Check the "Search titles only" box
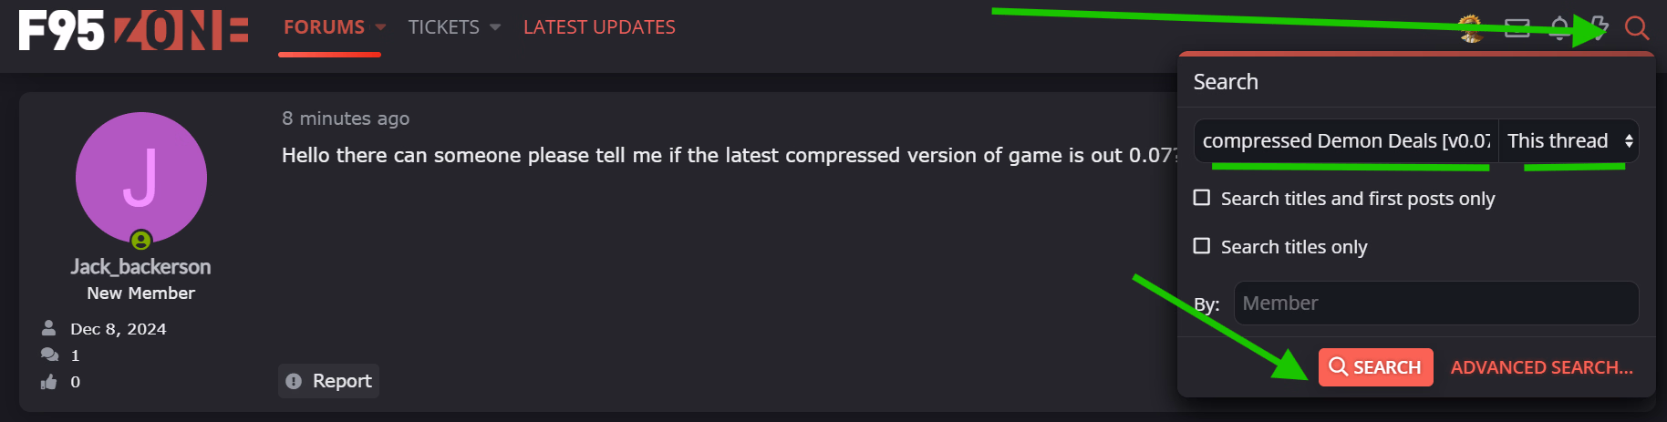The height and width of the screenshot is (422, 1667). 1202,246
